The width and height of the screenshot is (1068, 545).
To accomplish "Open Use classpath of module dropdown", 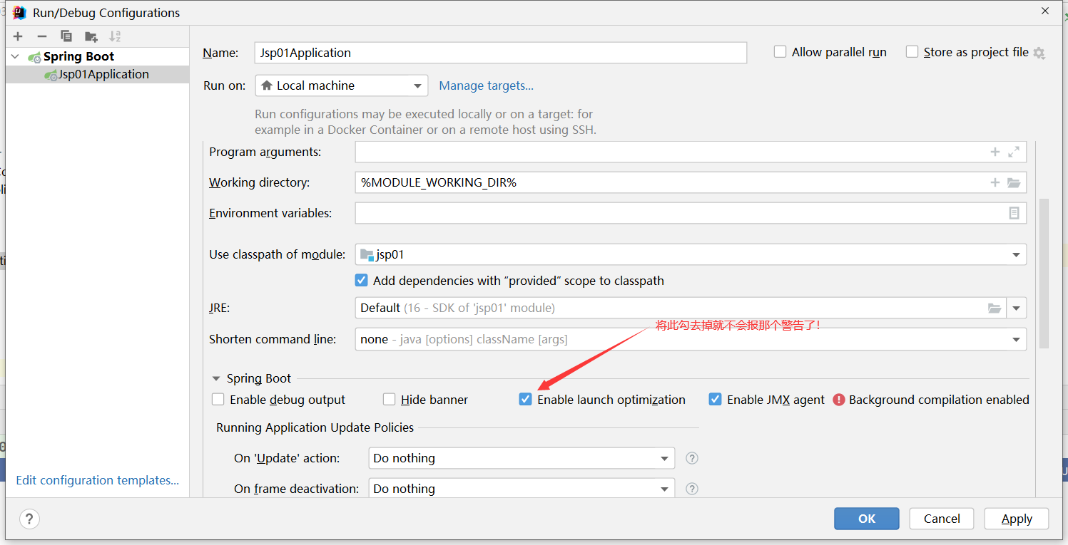I will 691,254.
